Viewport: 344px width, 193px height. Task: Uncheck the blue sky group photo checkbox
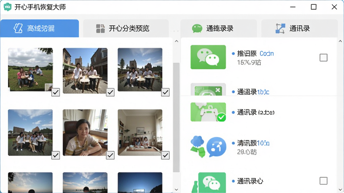56,155
